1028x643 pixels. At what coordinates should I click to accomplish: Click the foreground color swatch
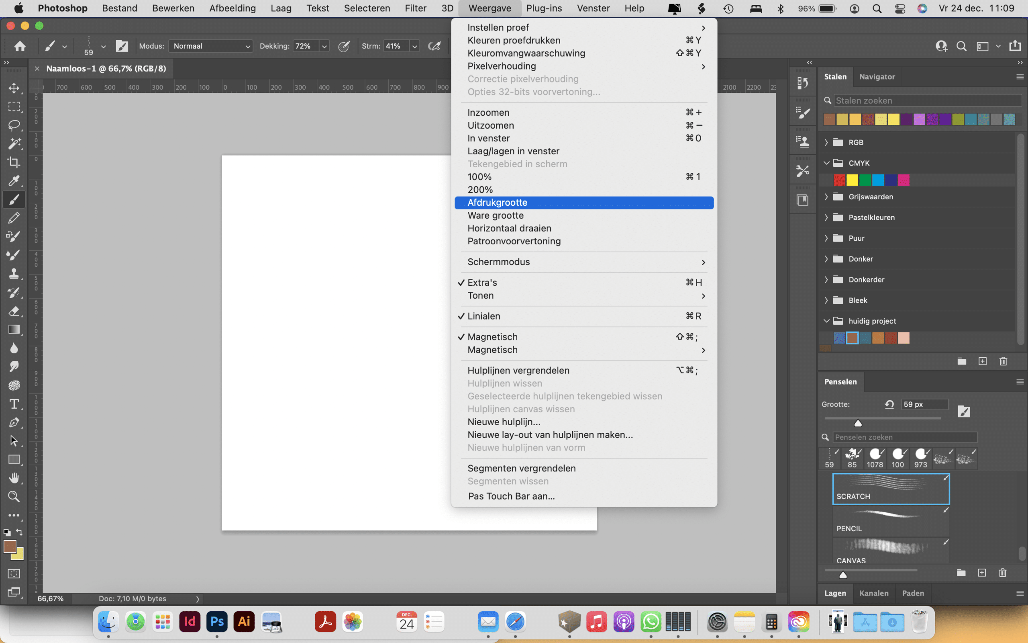9,547
